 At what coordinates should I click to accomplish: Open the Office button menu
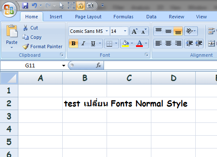9,10
